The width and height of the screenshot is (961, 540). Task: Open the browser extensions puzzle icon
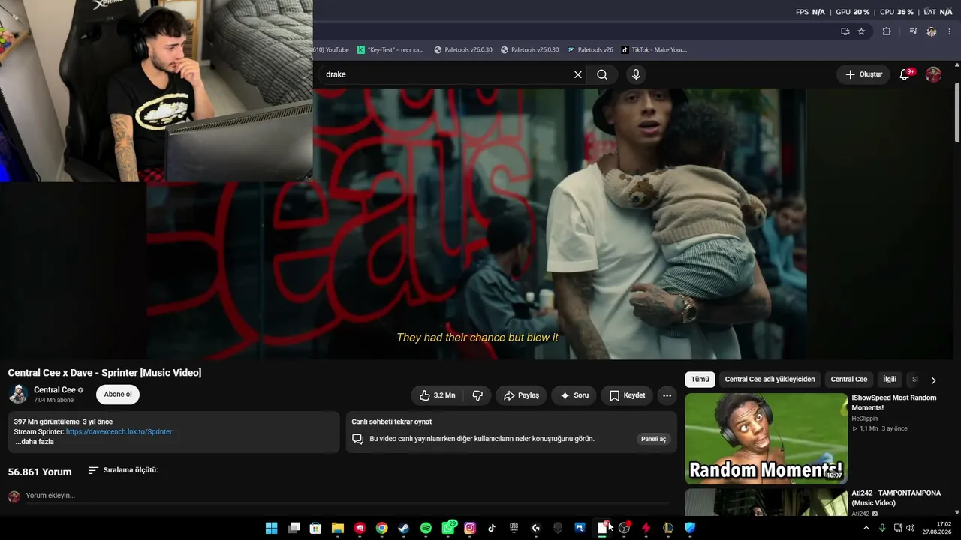point(887,31)
